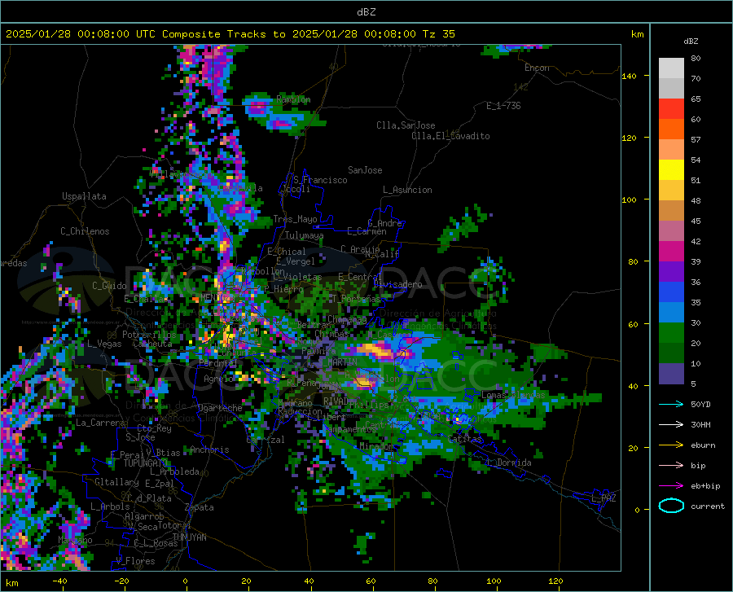This screenshot has height=592, width=733.
Task: Click the E_1-736 place label
Action: click(x=503, y=106)
